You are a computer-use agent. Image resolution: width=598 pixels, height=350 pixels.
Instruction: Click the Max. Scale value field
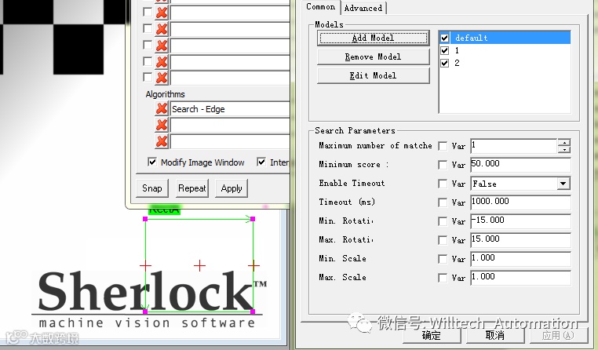[x=520, y=278]
